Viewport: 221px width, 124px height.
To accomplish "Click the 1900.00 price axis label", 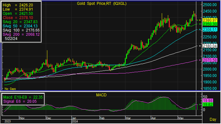I will pyautogui.click(x=210, y=82).
